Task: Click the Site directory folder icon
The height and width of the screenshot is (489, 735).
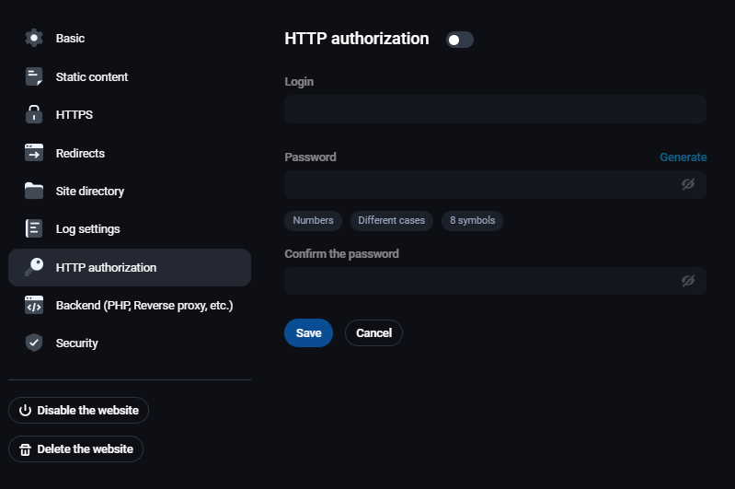Action: click(x=34, y=191)
